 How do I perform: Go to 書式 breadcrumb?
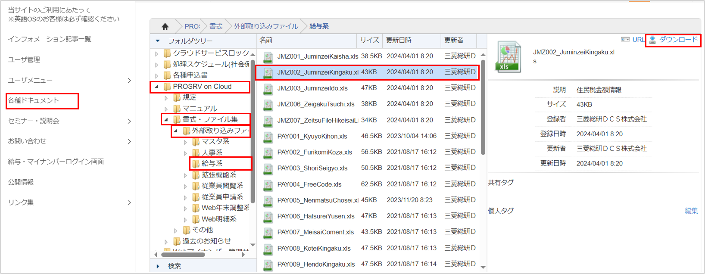pyautogui.click(x=216, y=27)
